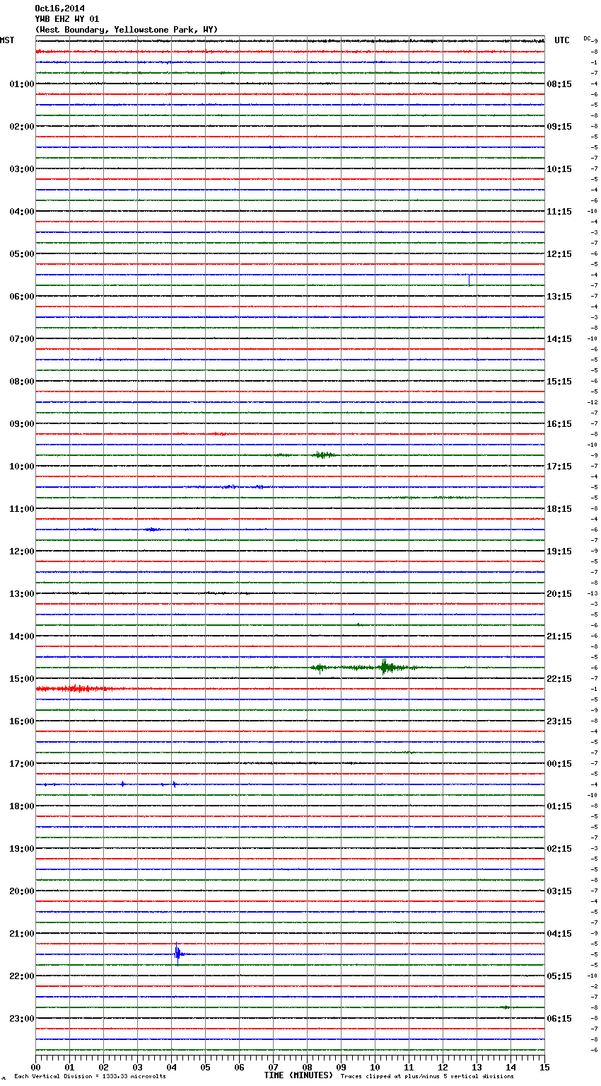Viewport: 601px width, 1086px height.
Task: Click the green burst before 10:00 MST near minute 08
Action: click(x=324, y=455)
